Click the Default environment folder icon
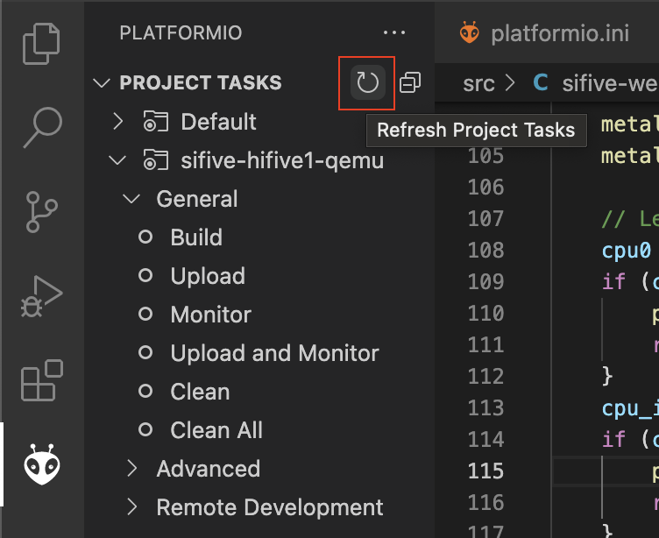This screenshot has height=538, width=659. 155,122
